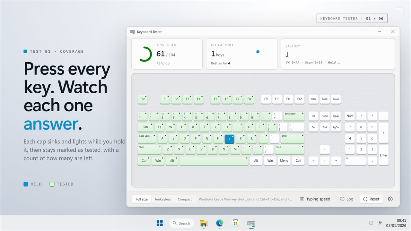The height and width of the screenshot is (231, 411).
Task: Open Microsoft Store from the taskbar
Action: coord(235,223)
